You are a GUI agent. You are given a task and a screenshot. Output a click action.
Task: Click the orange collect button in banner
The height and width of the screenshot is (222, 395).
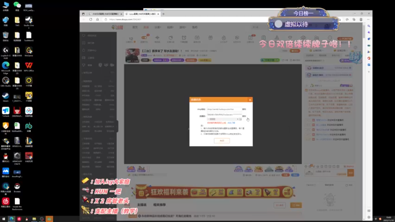(287, 192)
